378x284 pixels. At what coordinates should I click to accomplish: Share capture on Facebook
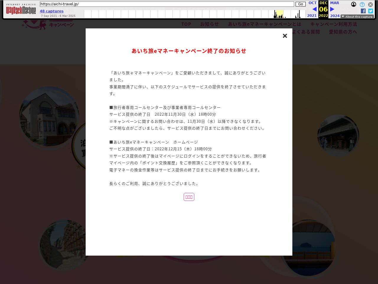[x=363, y=11]
